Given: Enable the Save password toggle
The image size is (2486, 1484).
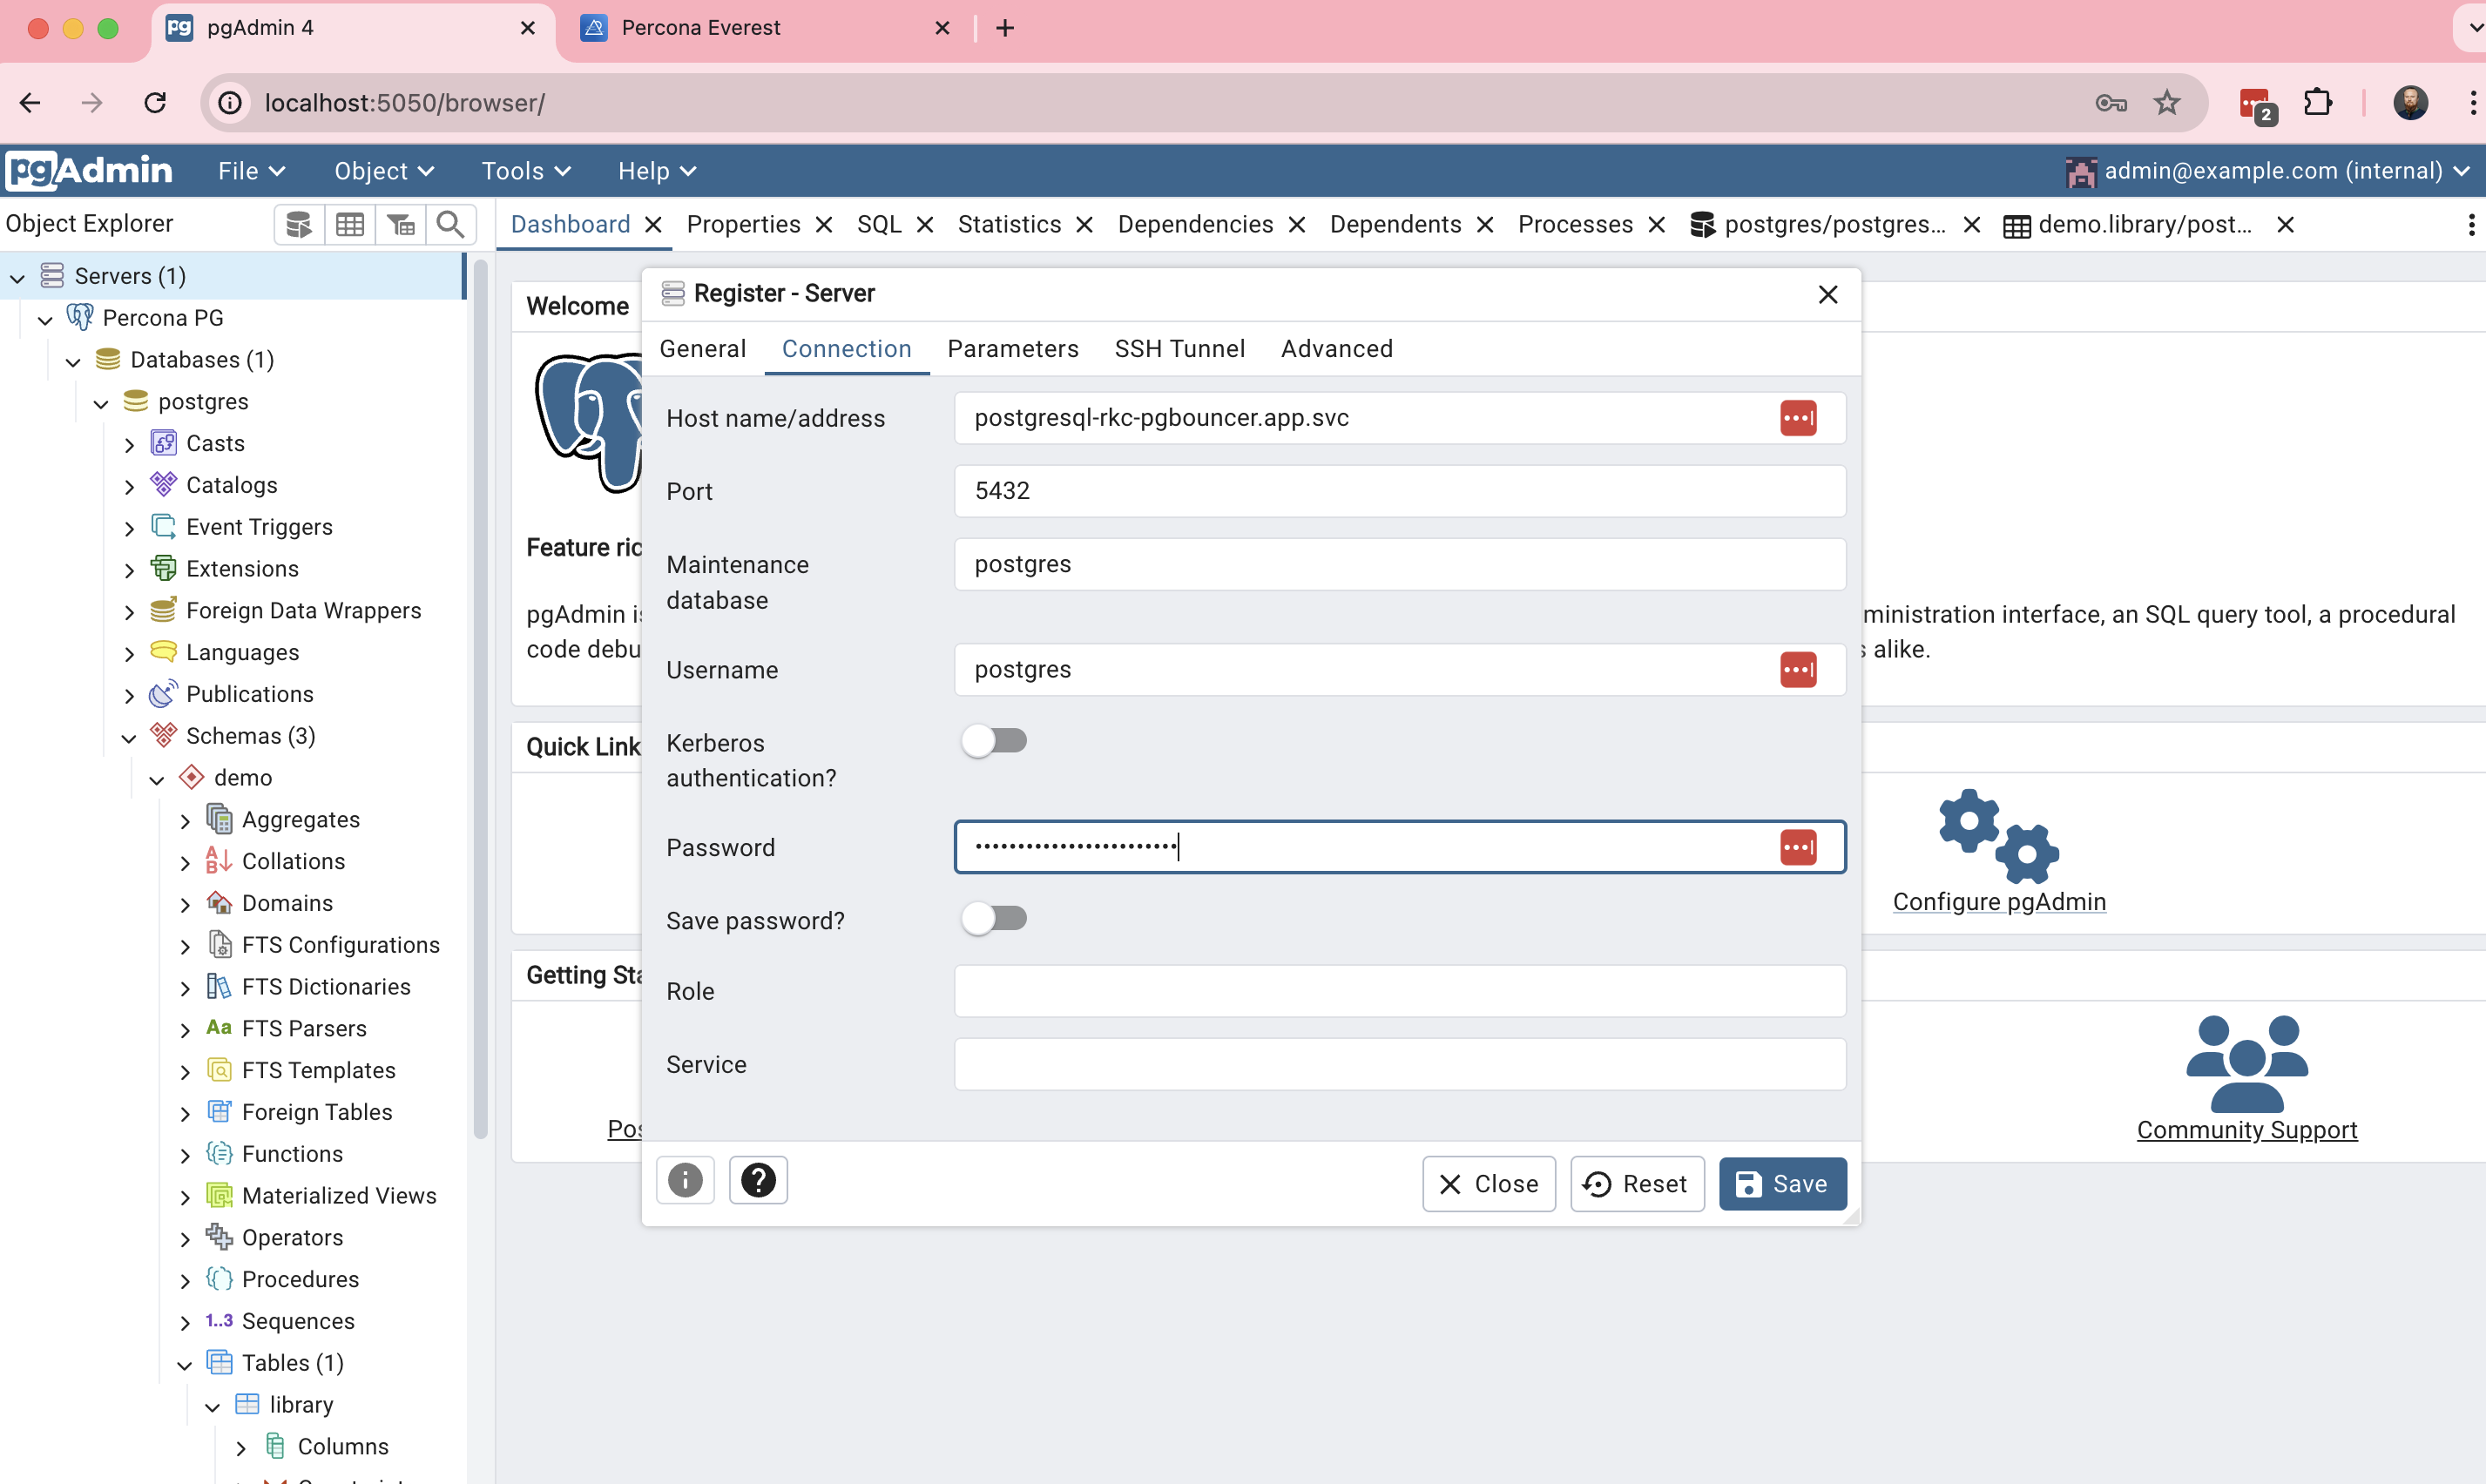Looking at the screenshot, I should pyautogui.click(x=994, y=917).
